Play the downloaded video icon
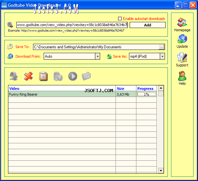 pos(73,76)
